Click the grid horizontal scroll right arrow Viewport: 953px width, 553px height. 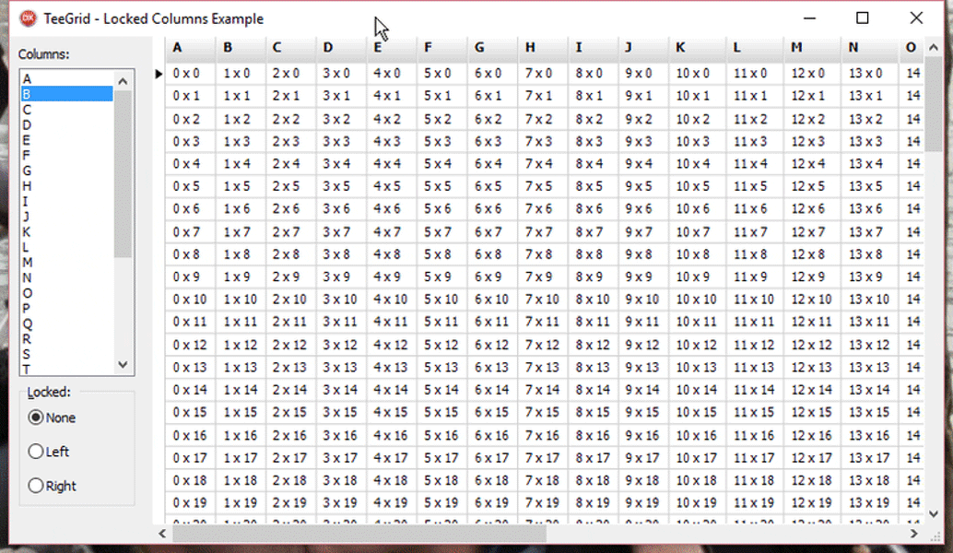tap(913, 534)
